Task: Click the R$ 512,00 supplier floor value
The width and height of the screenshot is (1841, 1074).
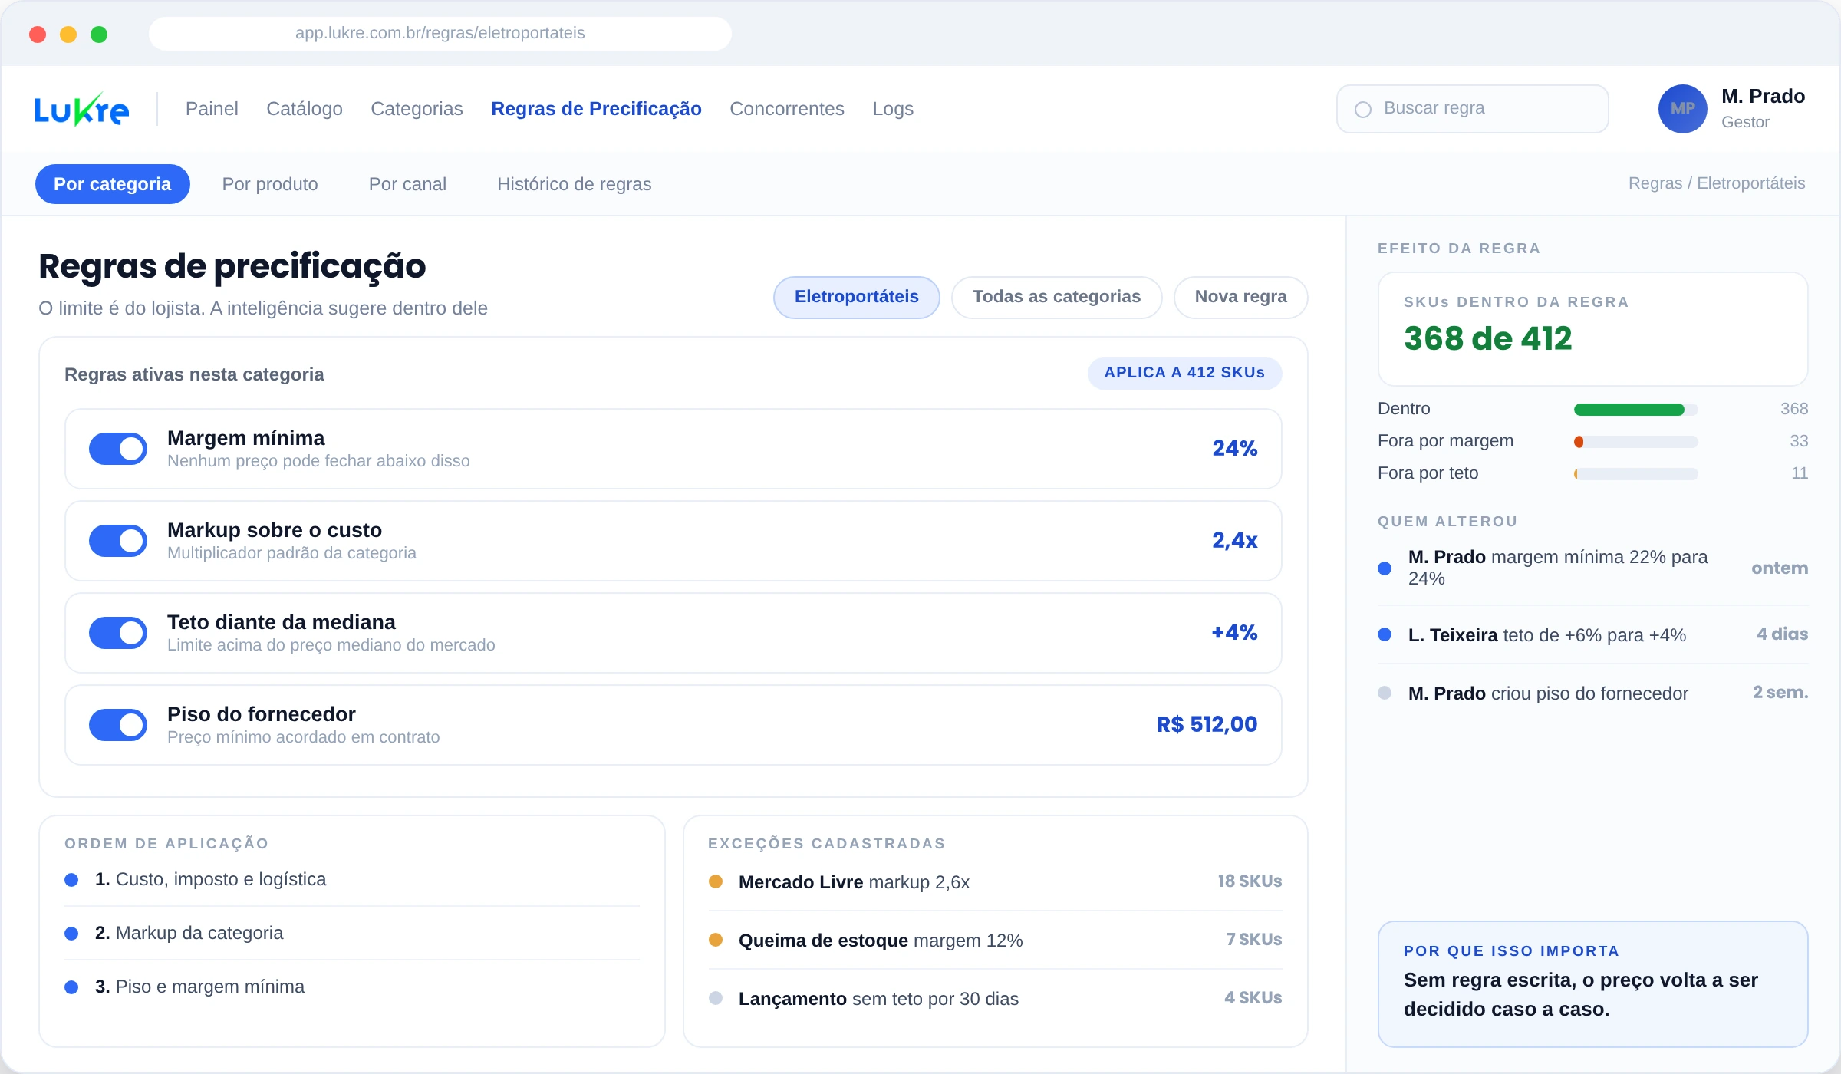Action: coord(1207,725)
